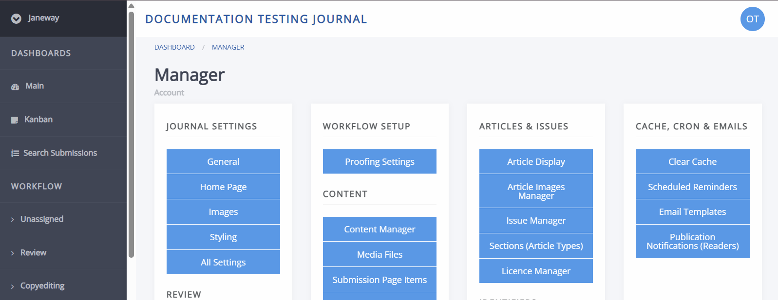This screenshot has width=778, height=300.
Task: Open Proofing Settings button
Action: click(380, 161)
